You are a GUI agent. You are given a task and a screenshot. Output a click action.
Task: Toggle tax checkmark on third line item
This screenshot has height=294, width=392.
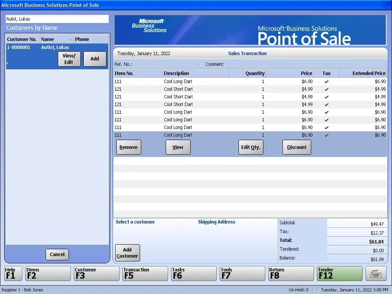click(327, 97)
